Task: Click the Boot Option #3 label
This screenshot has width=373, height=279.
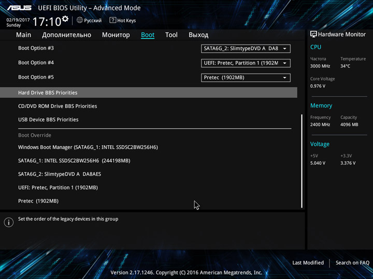Action: pyautogui.click(x=36, y=48)
